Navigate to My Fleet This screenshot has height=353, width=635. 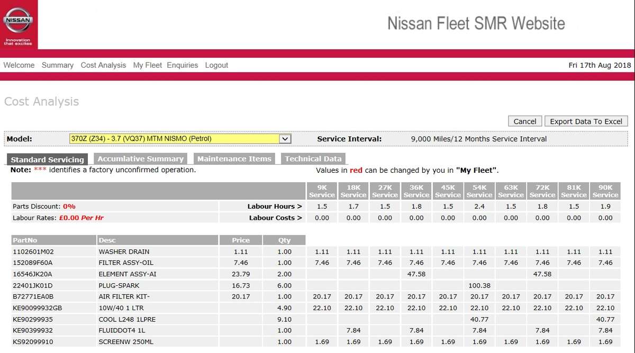coord(147,65)
